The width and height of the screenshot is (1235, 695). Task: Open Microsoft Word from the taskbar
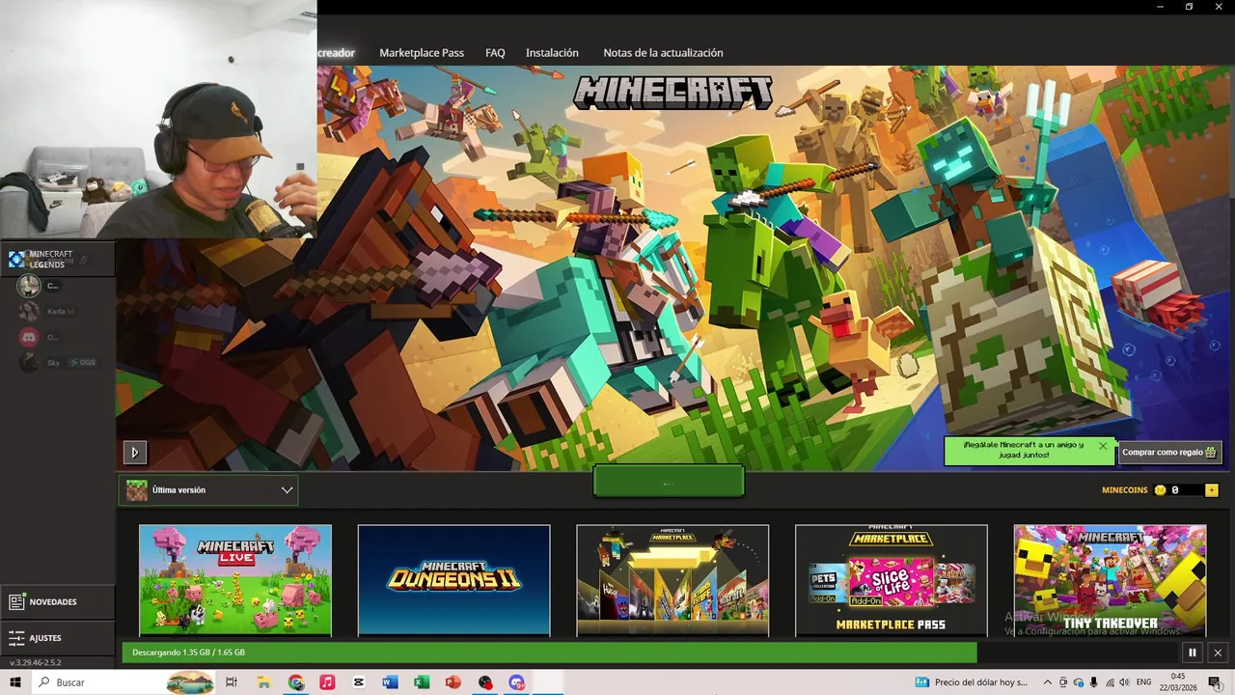(390, 682)
